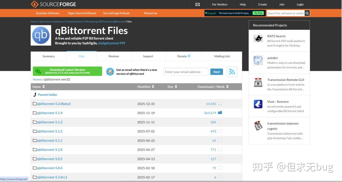Click folder icon for qbittorrent-5.1.1
Image resolution: width=342 pixels, height=182 pixels.
(35, 140)
